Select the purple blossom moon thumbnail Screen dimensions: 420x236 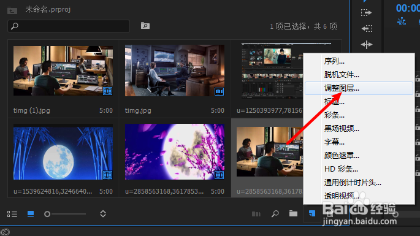coord(175,152)
